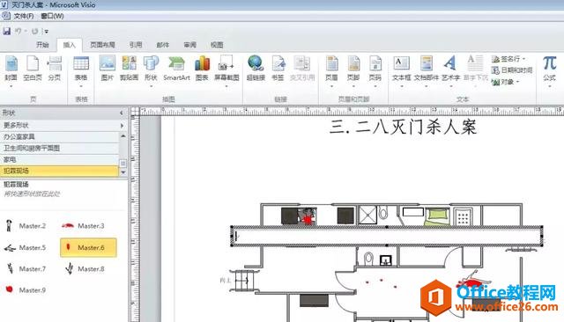Undo the last action
This screenshot has height=322, width=564.
(x=18, y=31)
